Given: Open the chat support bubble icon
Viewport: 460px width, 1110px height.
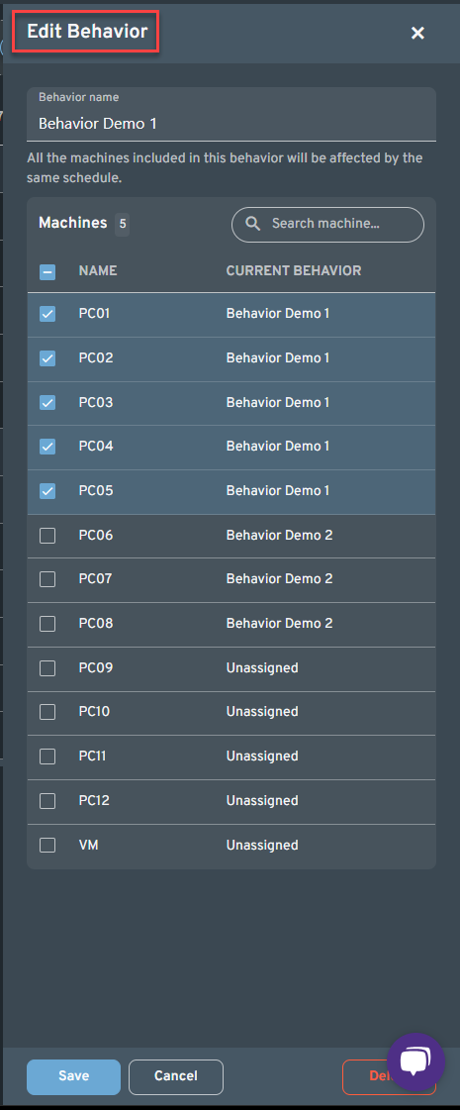Looking at the screenshot, I should click(x=416, y=1061).
